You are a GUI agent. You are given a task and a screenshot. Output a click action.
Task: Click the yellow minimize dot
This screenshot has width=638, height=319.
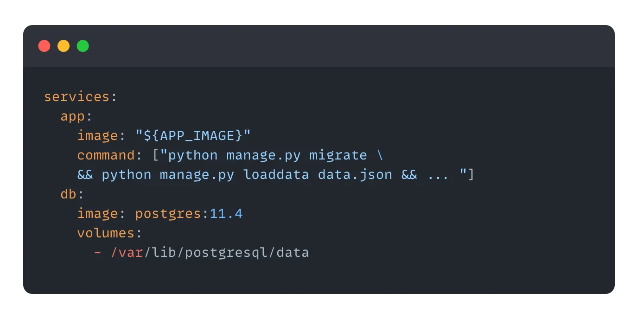coord(64,46)
